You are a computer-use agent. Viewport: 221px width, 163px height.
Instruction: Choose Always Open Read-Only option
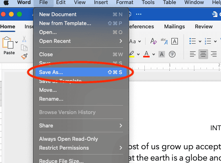coord(81,139)
